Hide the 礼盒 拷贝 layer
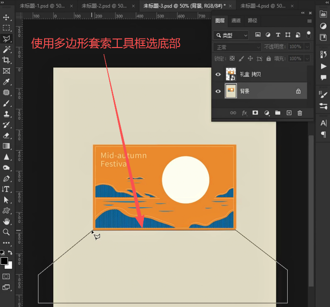Screen dimensions: 330x307 [218, 75]
